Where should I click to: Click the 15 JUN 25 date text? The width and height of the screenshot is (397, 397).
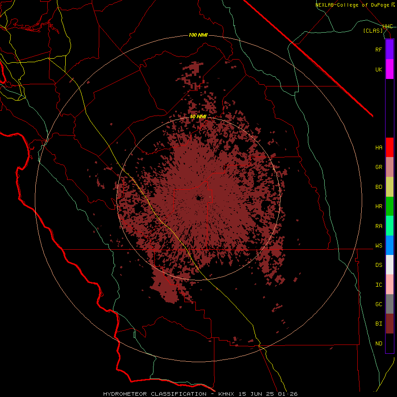258,394
